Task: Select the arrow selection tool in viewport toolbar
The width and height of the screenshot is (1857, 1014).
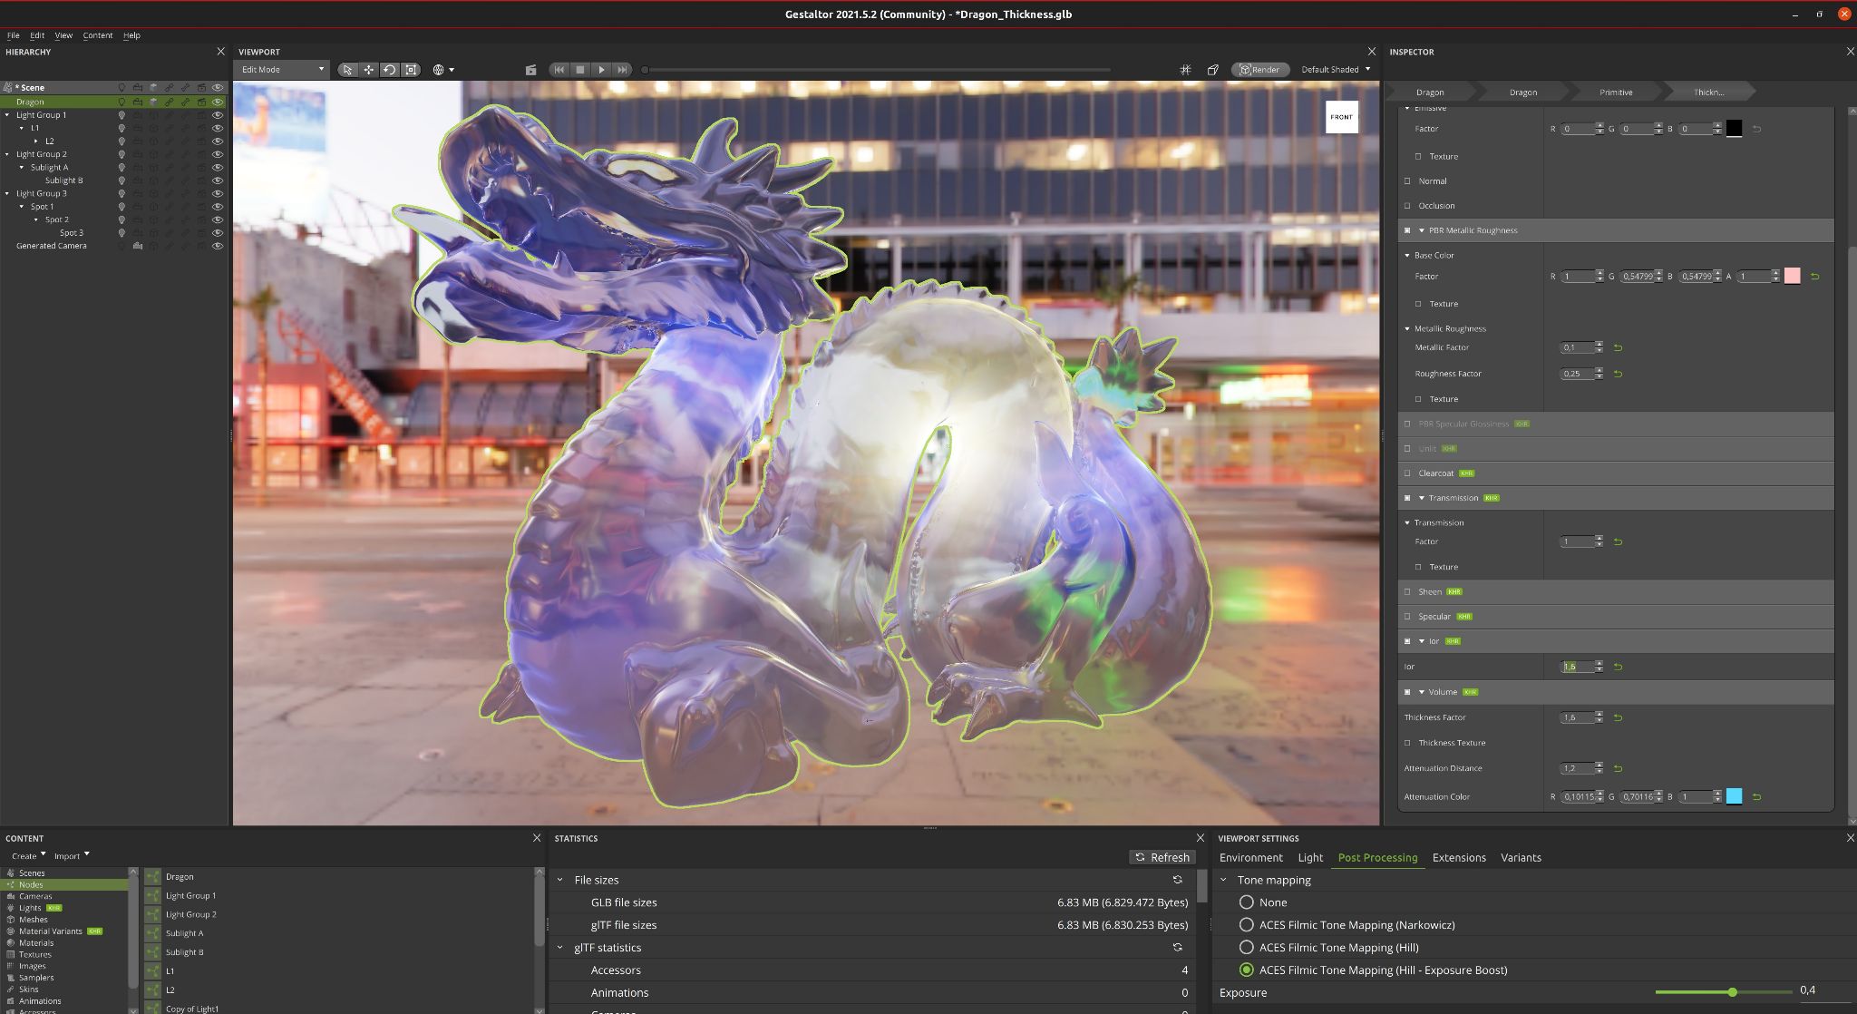Action: click(x=347, y=70)
